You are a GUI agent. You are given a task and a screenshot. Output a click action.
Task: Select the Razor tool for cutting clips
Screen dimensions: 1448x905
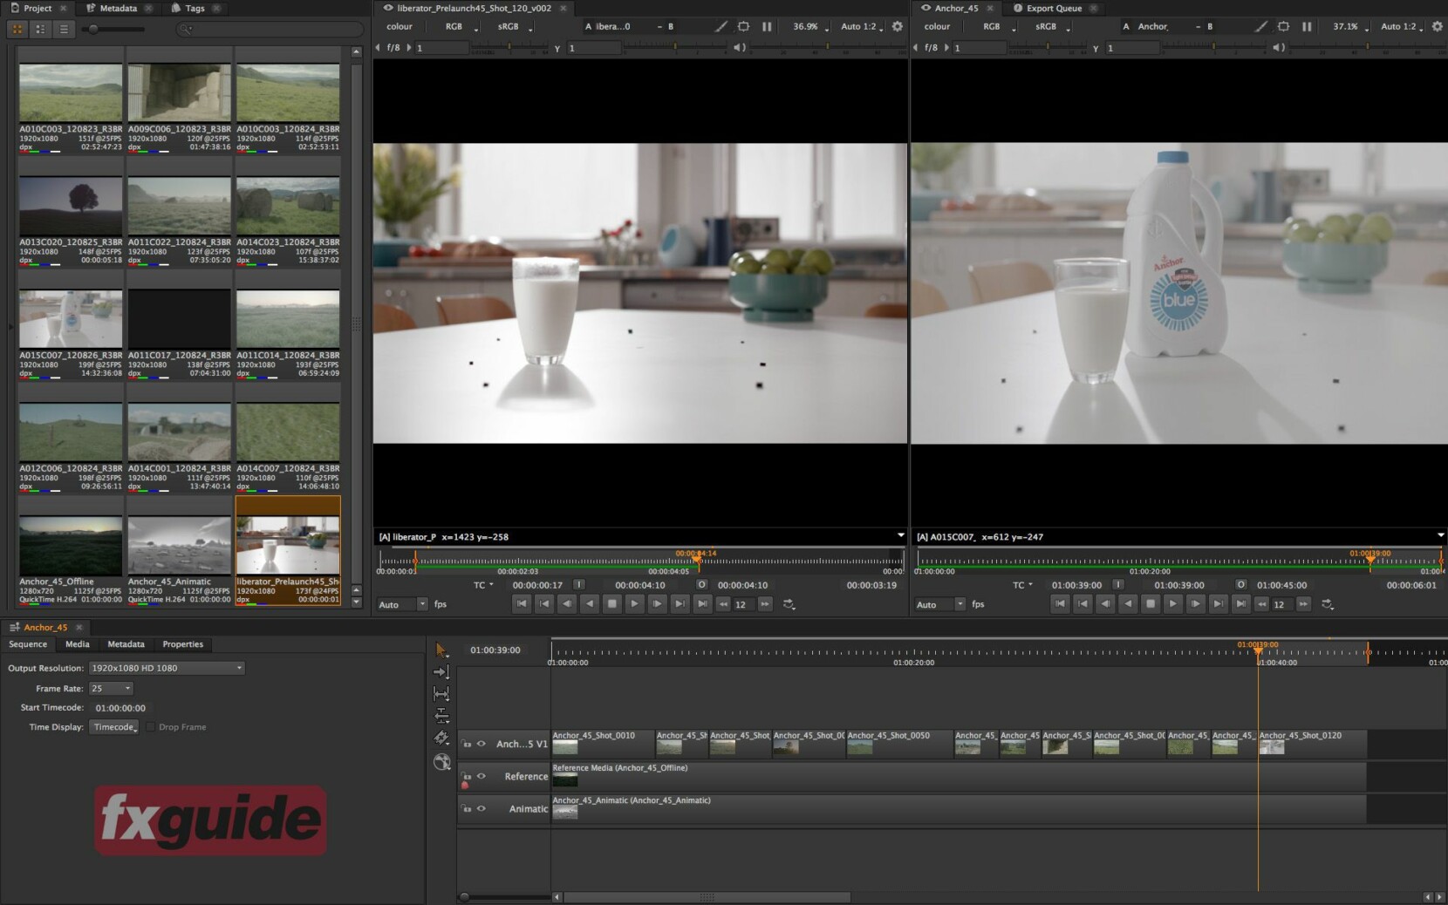click(442, 738)
